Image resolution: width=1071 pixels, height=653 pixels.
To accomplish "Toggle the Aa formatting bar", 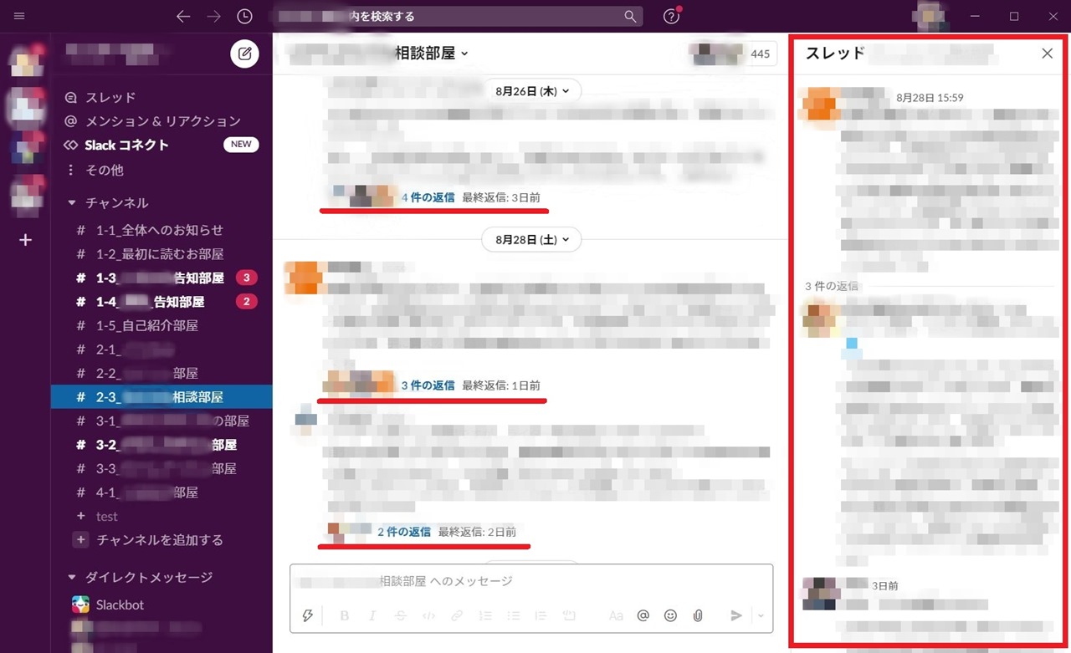I will point(616,615).
